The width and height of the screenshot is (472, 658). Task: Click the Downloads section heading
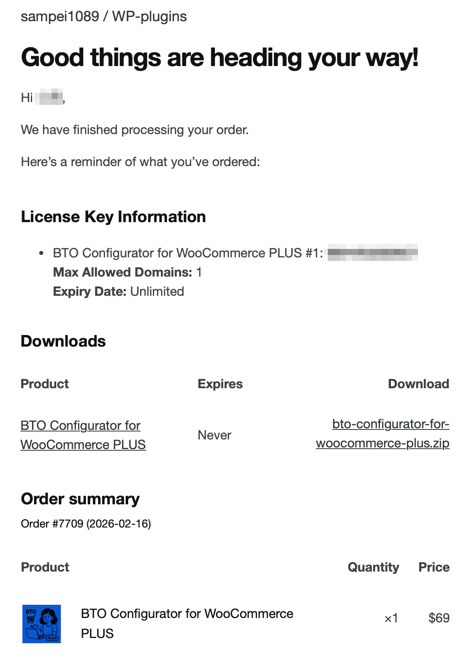(63, 341)
